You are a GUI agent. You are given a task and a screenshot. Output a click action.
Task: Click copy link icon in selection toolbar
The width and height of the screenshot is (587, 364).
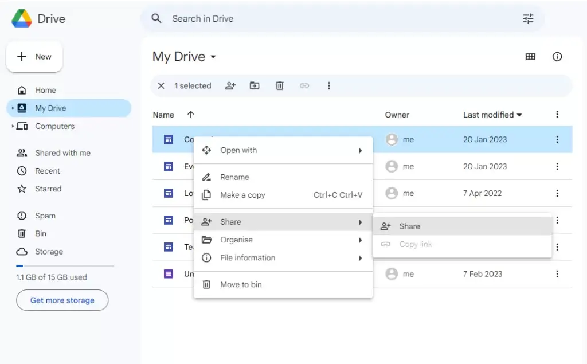pos(304,86)
